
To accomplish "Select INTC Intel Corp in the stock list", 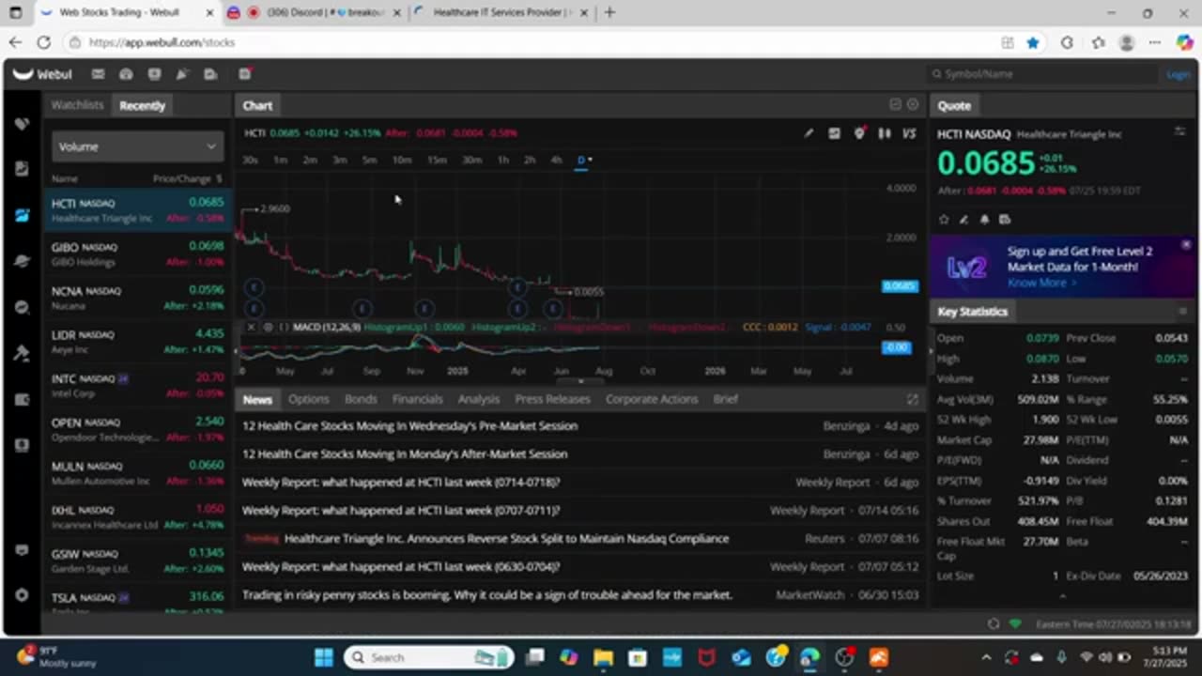I will click(x=137, y=385).
